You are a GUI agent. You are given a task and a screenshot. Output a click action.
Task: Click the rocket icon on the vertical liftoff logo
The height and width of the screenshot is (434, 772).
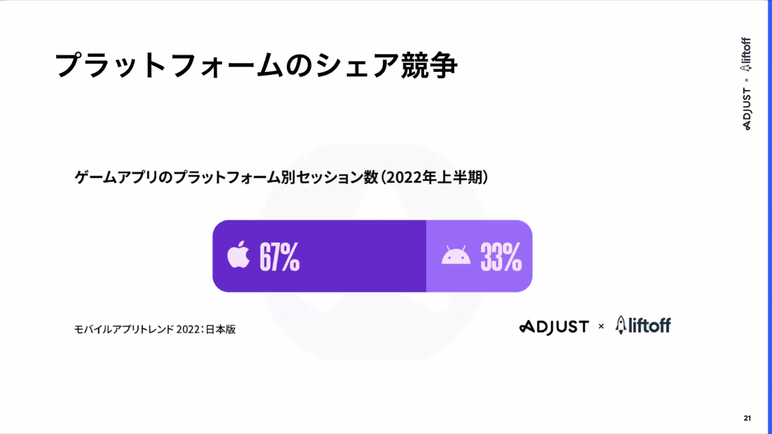746,68
